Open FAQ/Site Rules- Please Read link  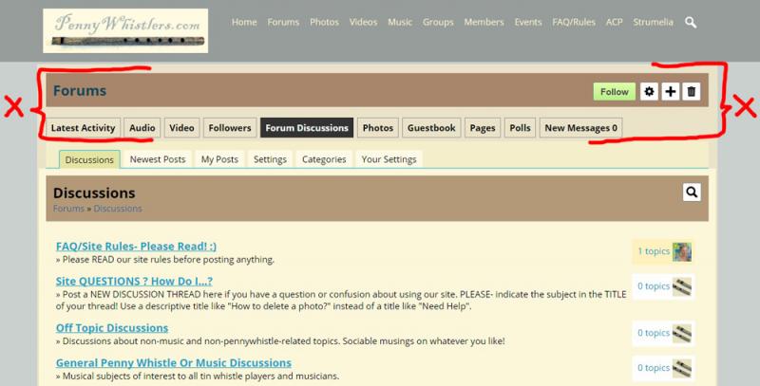pyautogui.click(x=136, y=247)
